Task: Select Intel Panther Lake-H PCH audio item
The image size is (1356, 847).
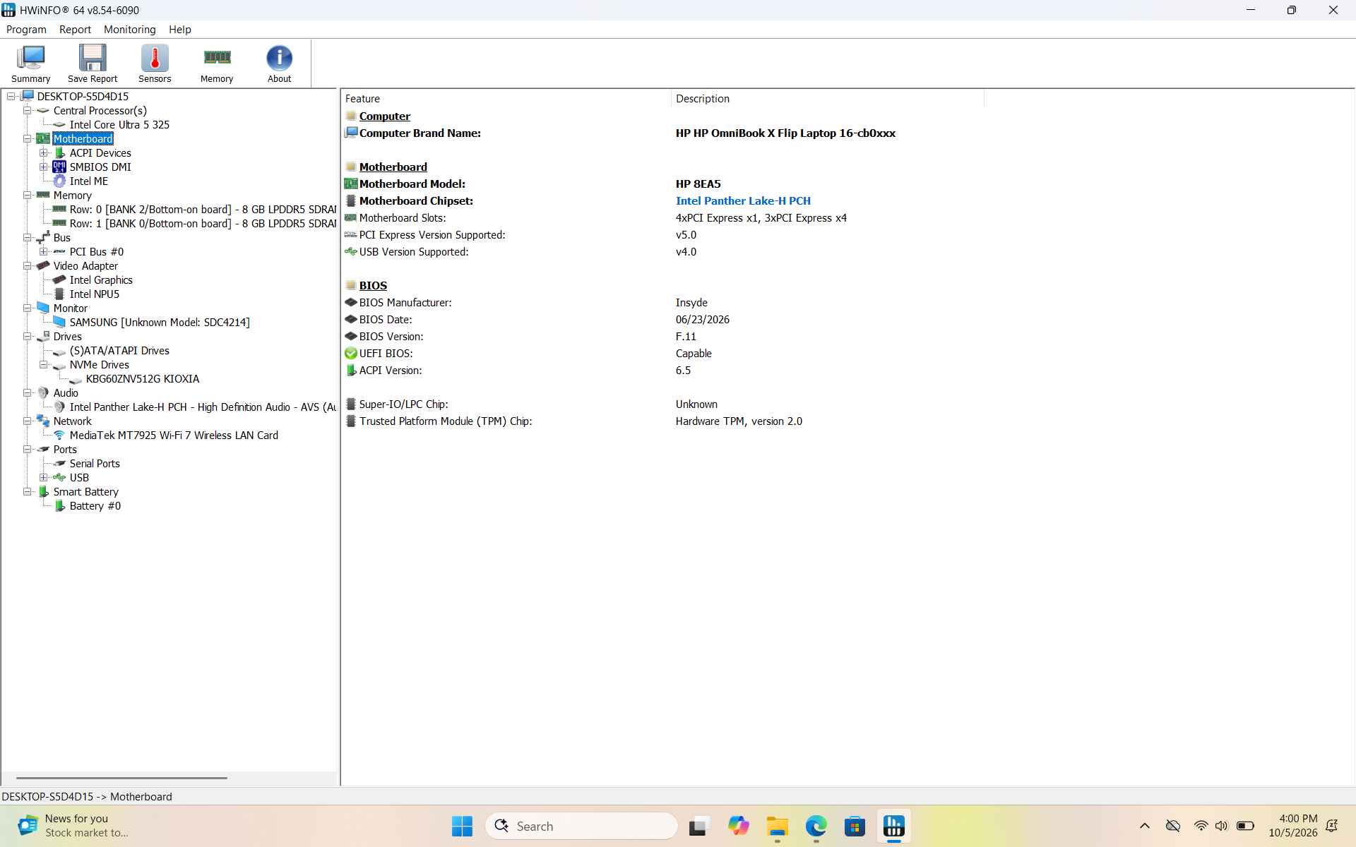Action: point(203,407)
